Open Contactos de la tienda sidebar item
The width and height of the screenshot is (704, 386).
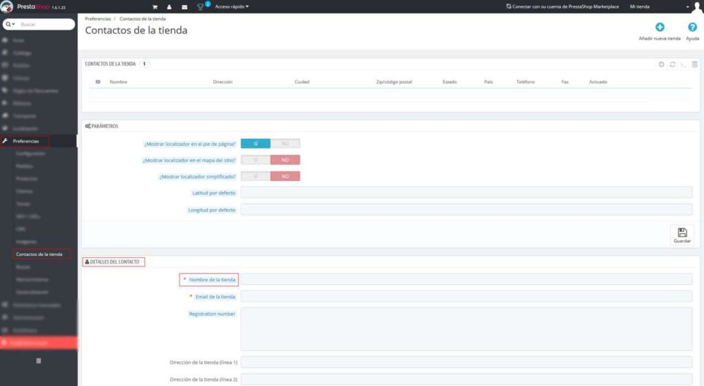click(39, 254)
